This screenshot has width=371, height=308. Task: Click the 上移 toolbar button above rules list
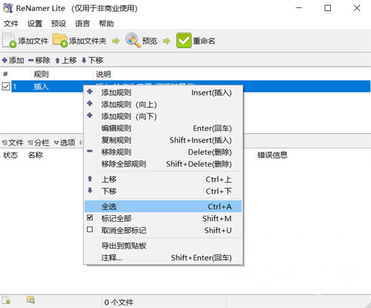(x=66, y=60)
